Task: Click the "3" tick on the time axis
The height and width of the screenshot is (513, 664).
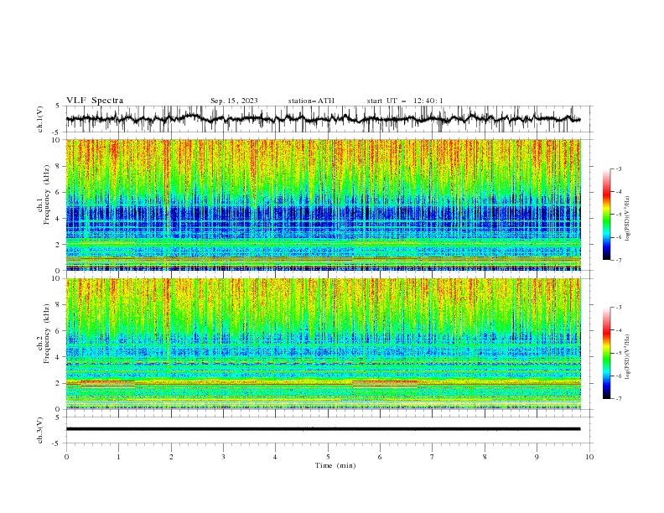Action: [x=223, y=457]
